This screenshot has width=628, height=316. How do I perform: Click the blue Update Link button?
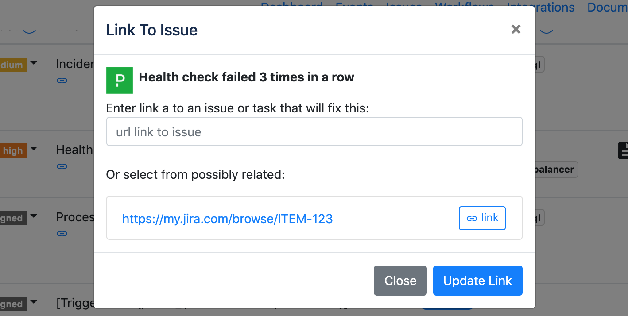pos(478,281)
